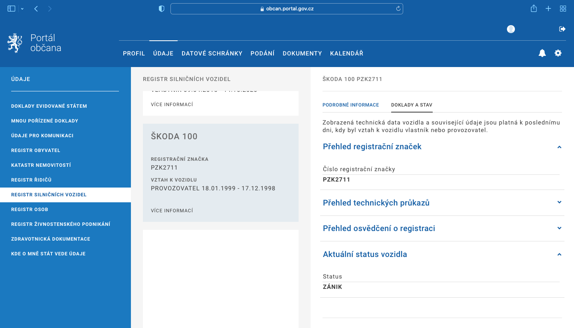Click the Safari share icon
Image resolution: width=574 pixels, height=328 pixels.
click(x=534, y=9)
